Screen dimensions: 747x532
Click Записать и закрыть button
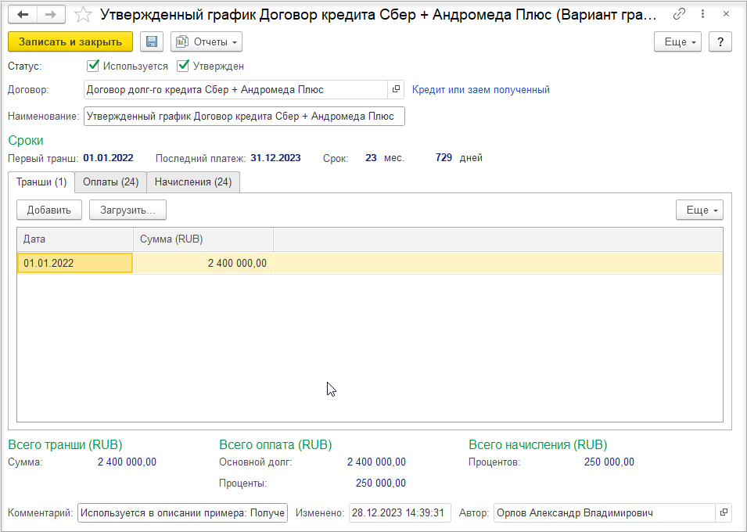tap(70, 42)
